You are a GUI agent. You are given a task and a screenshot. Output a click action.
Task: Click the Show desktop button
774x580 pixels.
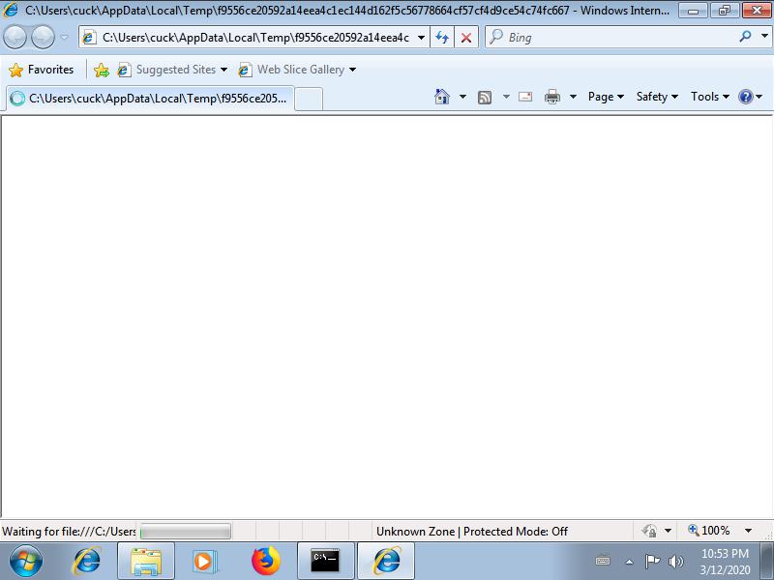point(767,561)
